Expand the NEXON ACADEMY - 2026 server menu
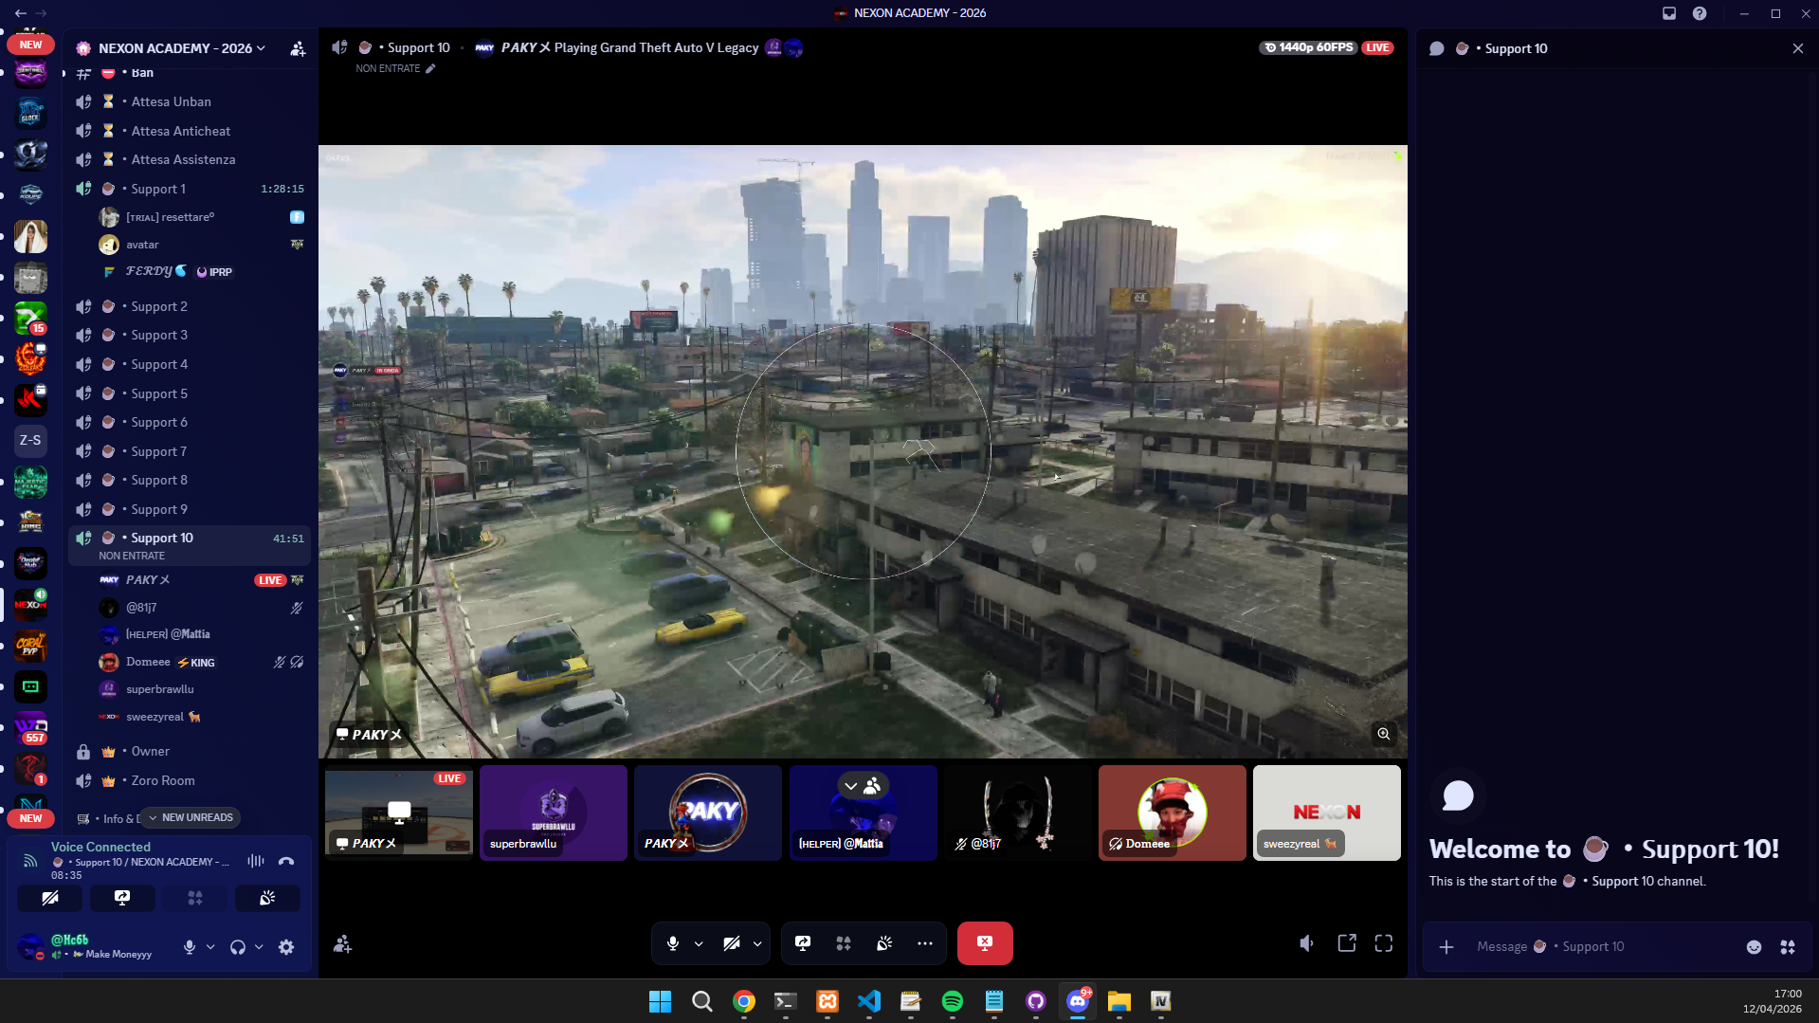The image size is (1819, 1023). click(x=183, y=48)
